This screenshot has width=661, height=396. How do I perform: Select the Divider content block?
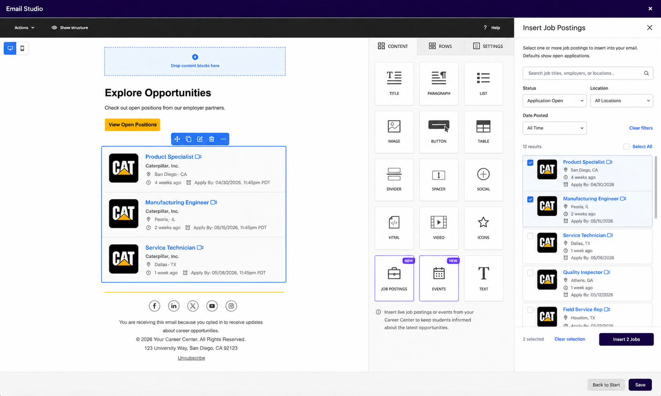tap(394, 180)
